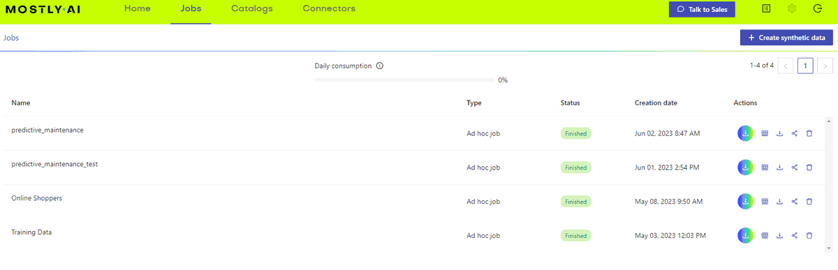The height and width of the screenshot is (270, 838).
Task: Share the Online Shoppers job
Action: click(x=795, y=202)
